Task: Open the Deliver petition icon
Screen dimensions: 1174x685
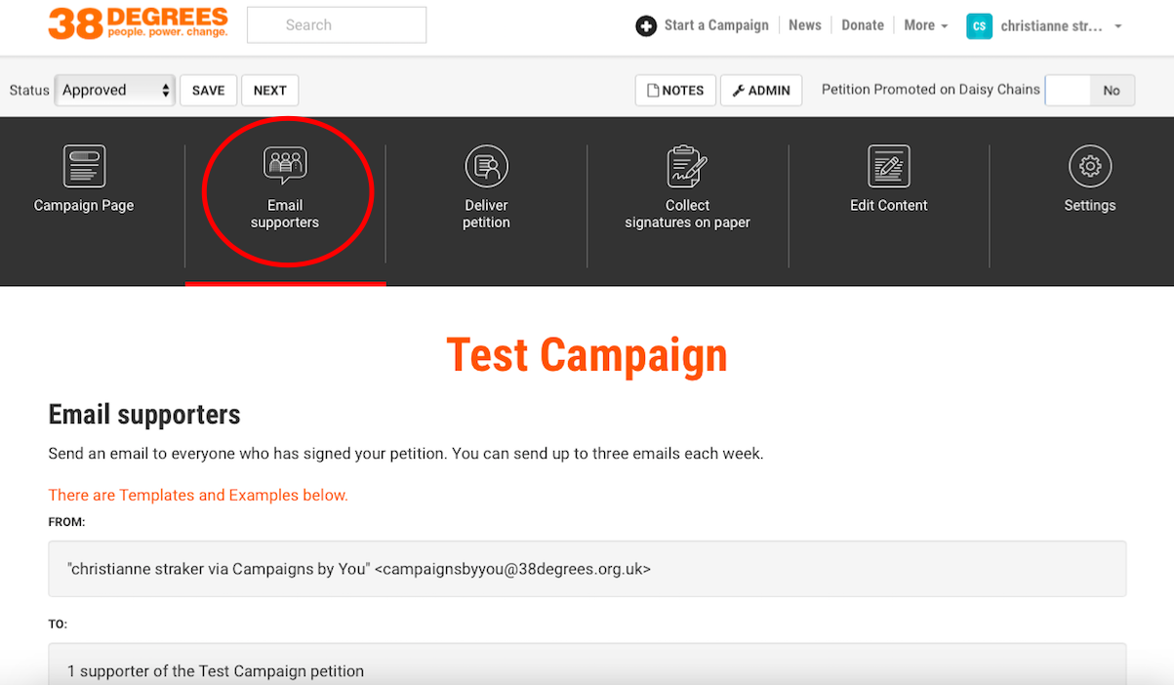Action: click(x=486, y=166)
